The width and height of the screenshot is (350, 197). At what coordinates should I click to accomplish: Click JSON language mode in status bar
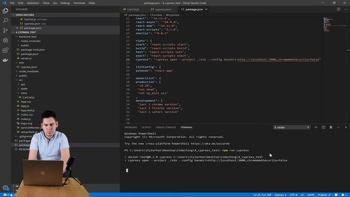click(311, 195)
